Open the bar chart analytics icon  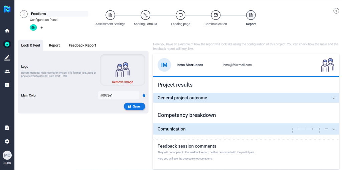click(x=7, y=85)
